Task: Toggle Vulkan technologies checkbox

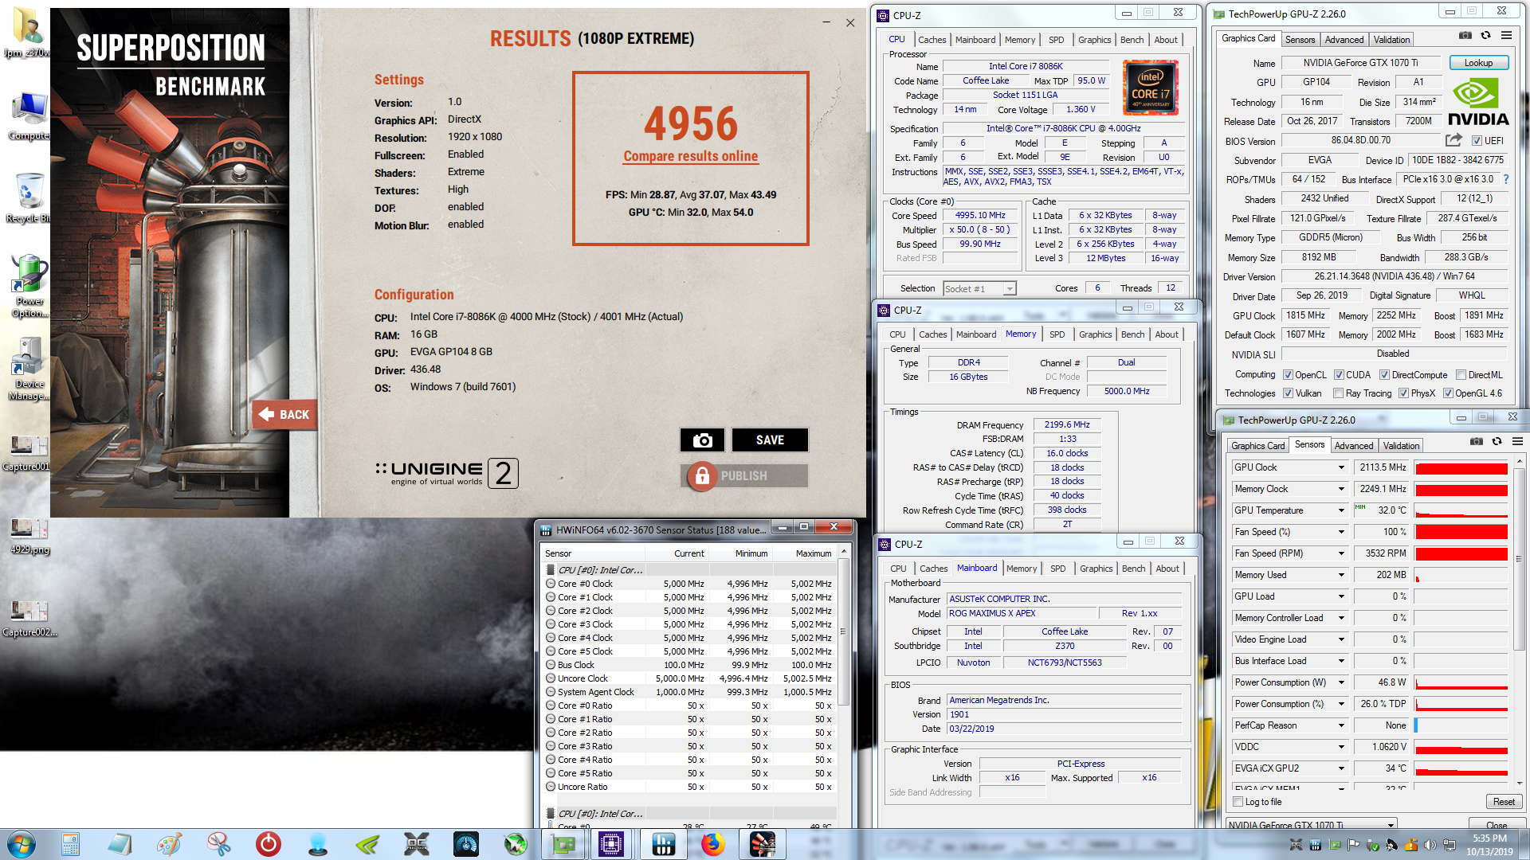Action: point(1288,393)
